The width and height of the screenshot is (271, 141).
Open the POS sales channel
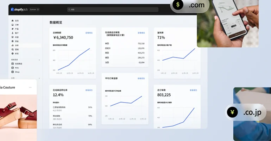click(17, 68)
